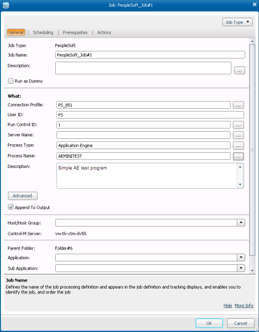This screenshot has height=332, width=259.
Task: Expand the Application dropdown arrow
Action: coord(241,257)
